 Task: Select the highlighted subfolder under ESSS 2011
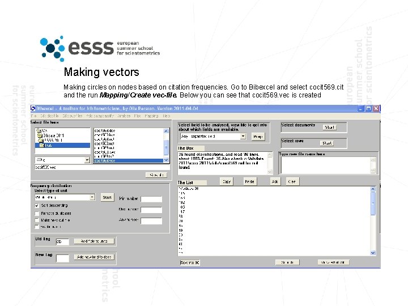pos(62,146)
